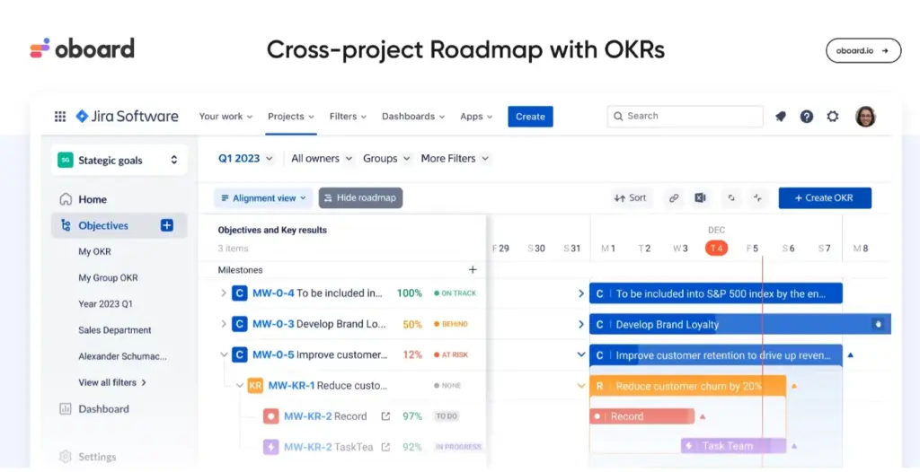The image size is (920, 472).
Task: Click the purple TaskTea issue type icon
Action: pos(270,447)
